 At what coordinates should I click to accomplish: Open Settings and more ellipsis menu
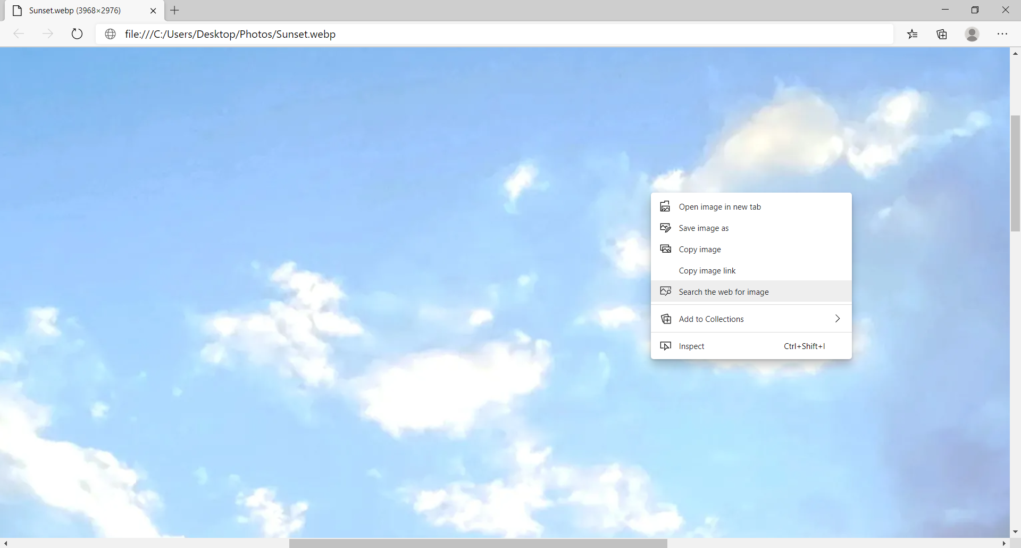[x=1002, y=34]
